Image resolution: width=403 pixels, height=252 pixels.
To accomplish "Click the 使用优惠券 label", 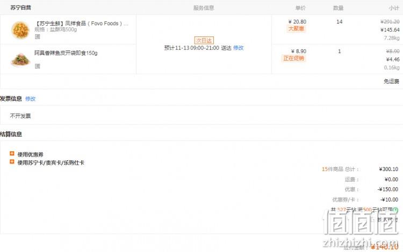I will click(30, 154).
